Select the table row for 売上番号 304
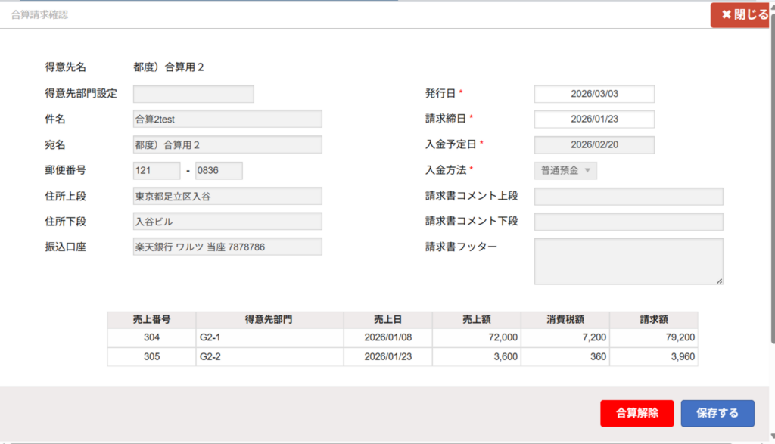The height and width of the screenshot is (444, 775). [402, 337]
